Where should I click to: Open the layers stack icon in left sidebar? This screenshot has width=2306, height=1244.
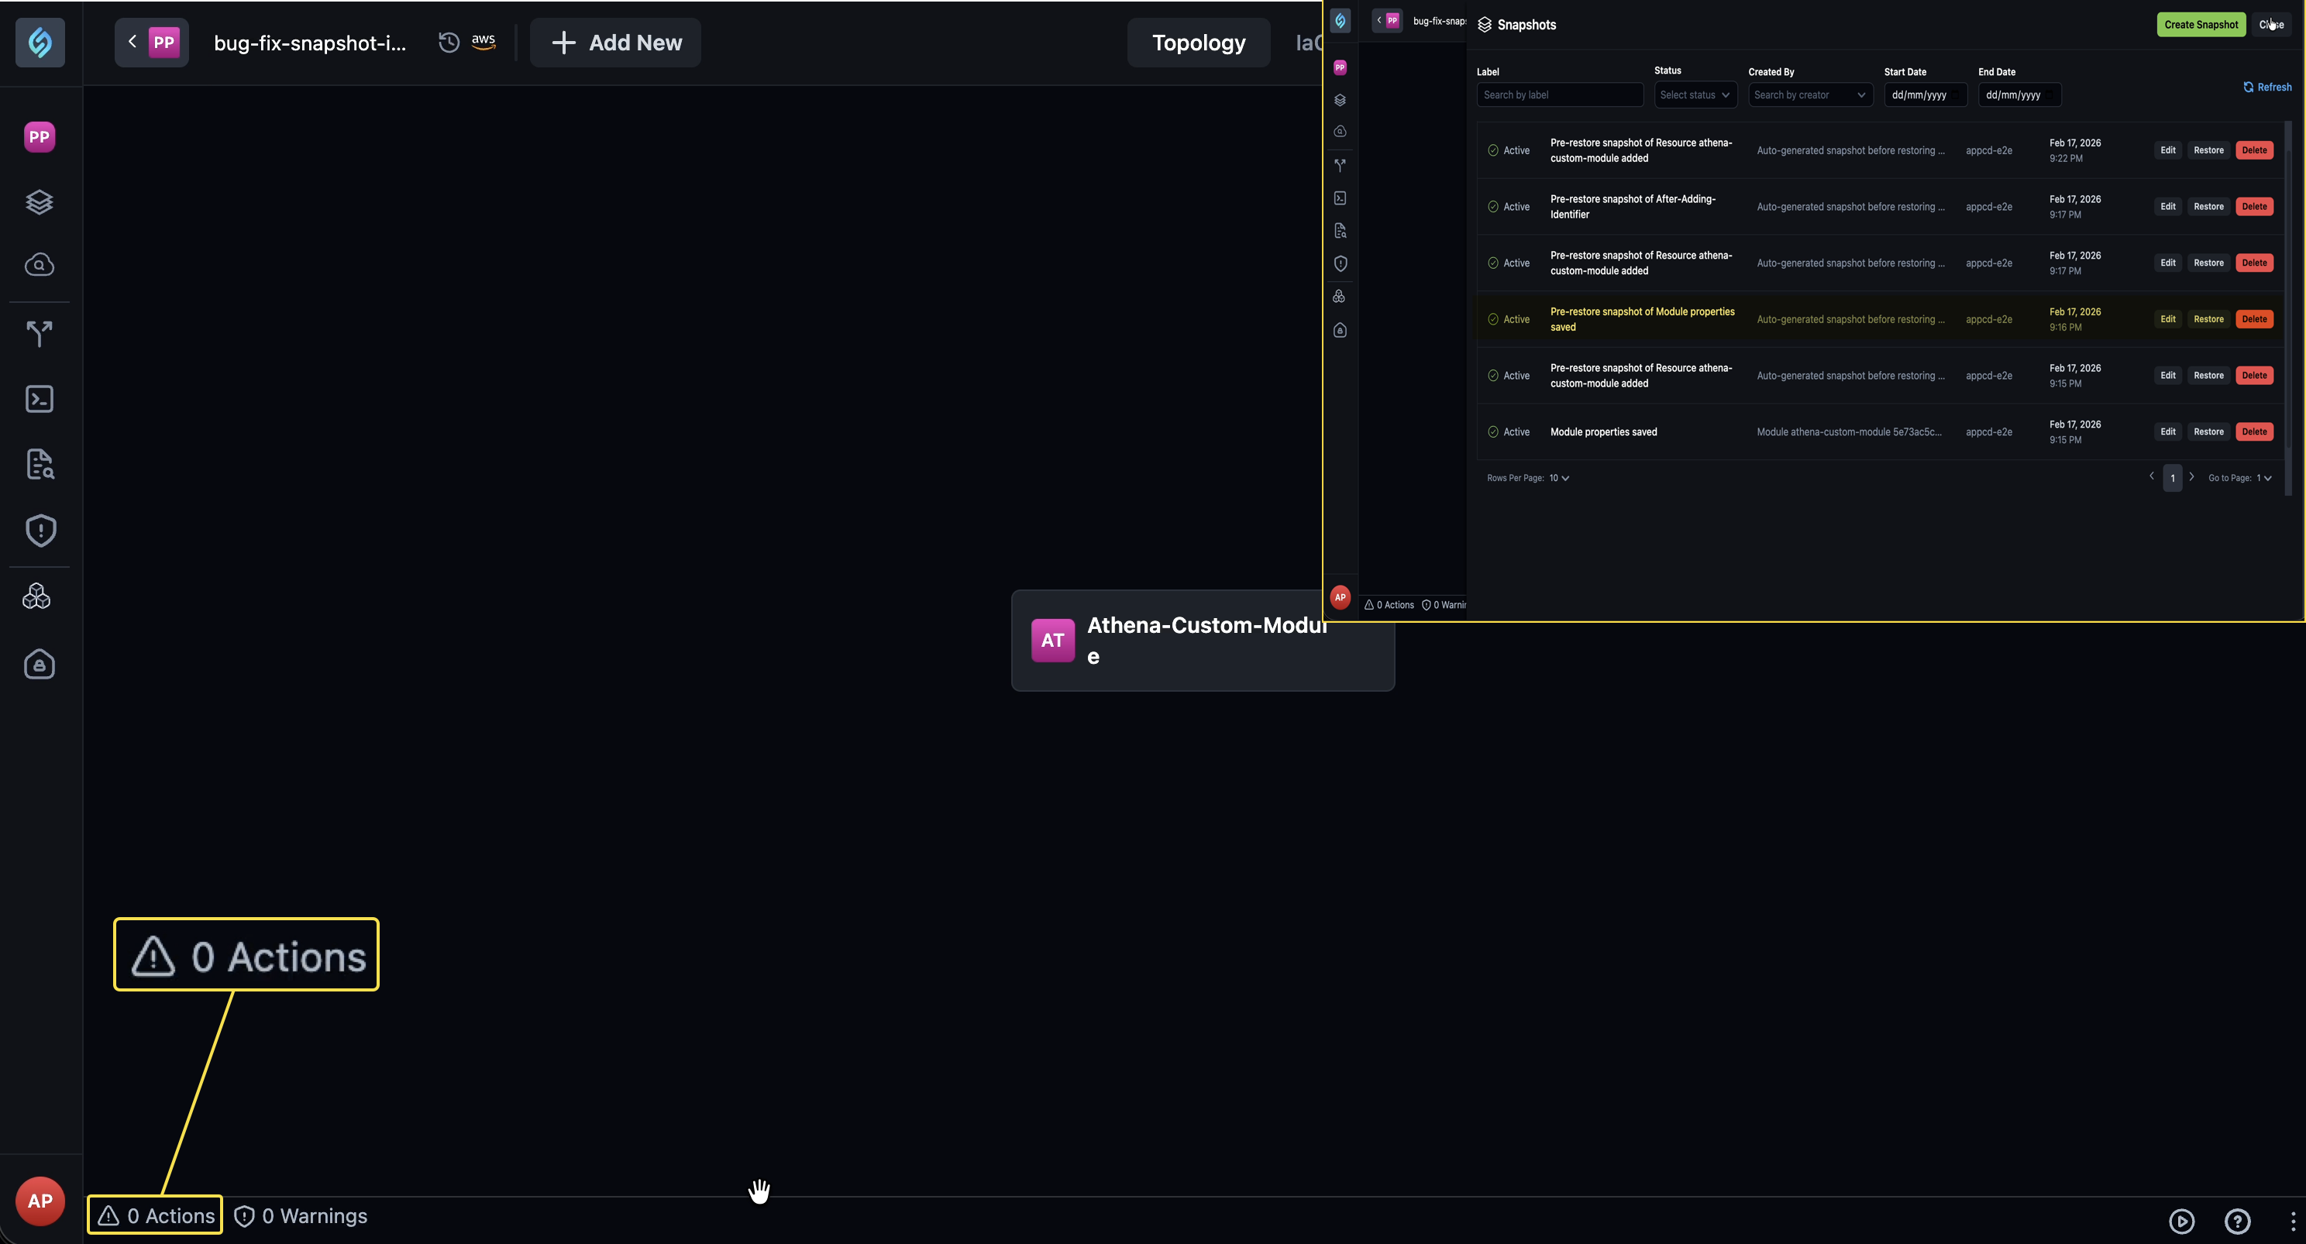click(x=40, y=201)
